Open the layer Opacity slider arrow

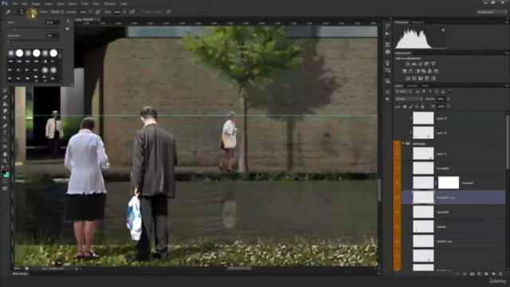[449, 99]
